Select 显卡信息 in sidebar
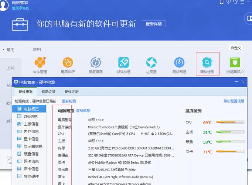This screenshot has height=185, width=252. (29, 139)
